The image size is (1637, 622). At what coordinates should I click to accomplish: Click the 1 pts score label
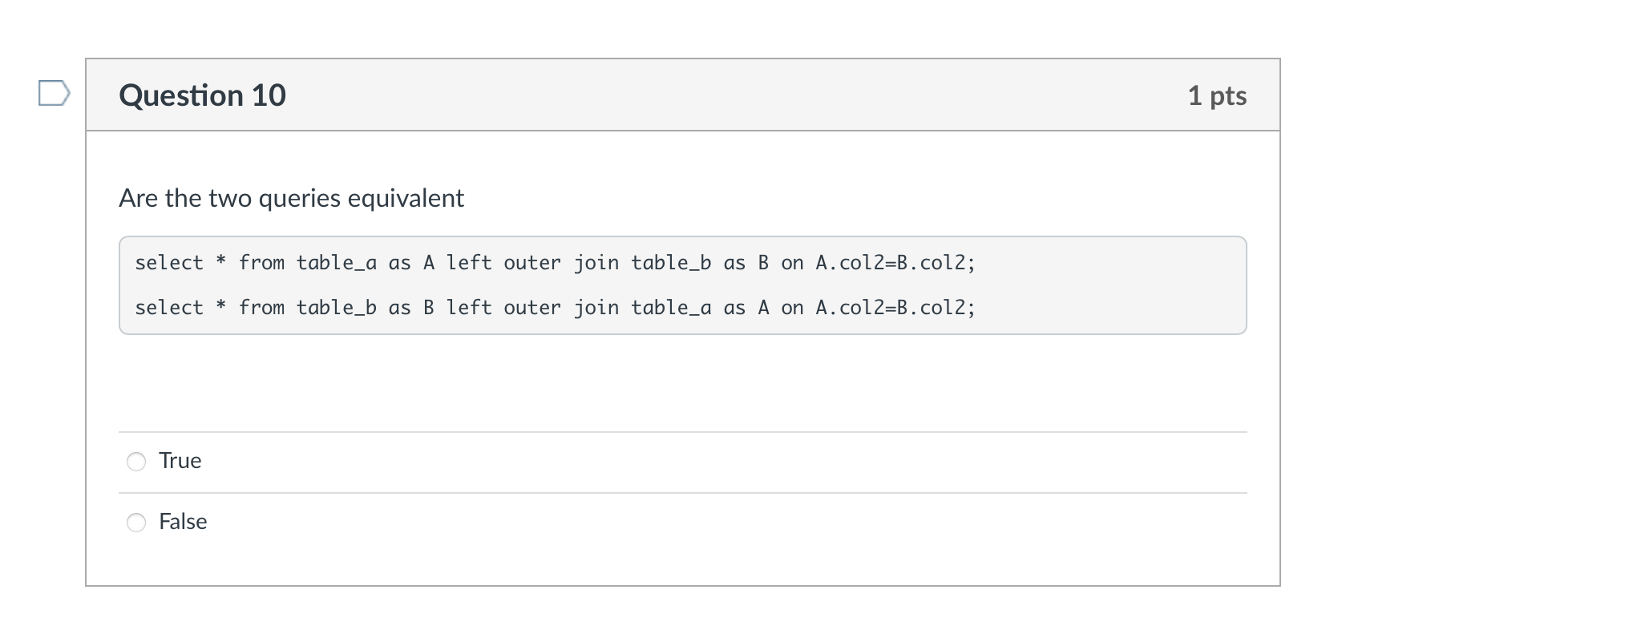[x=1217, y=95]
